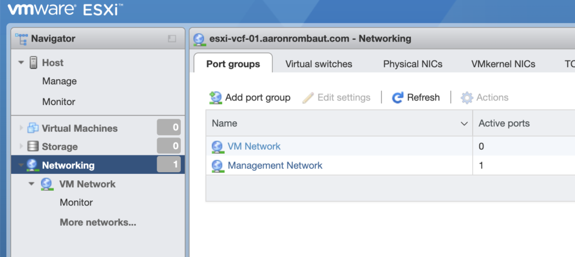Refresh the port groups list
This screenshot has height=257, width=575.
pyautogui.click(x=416, y=98)
